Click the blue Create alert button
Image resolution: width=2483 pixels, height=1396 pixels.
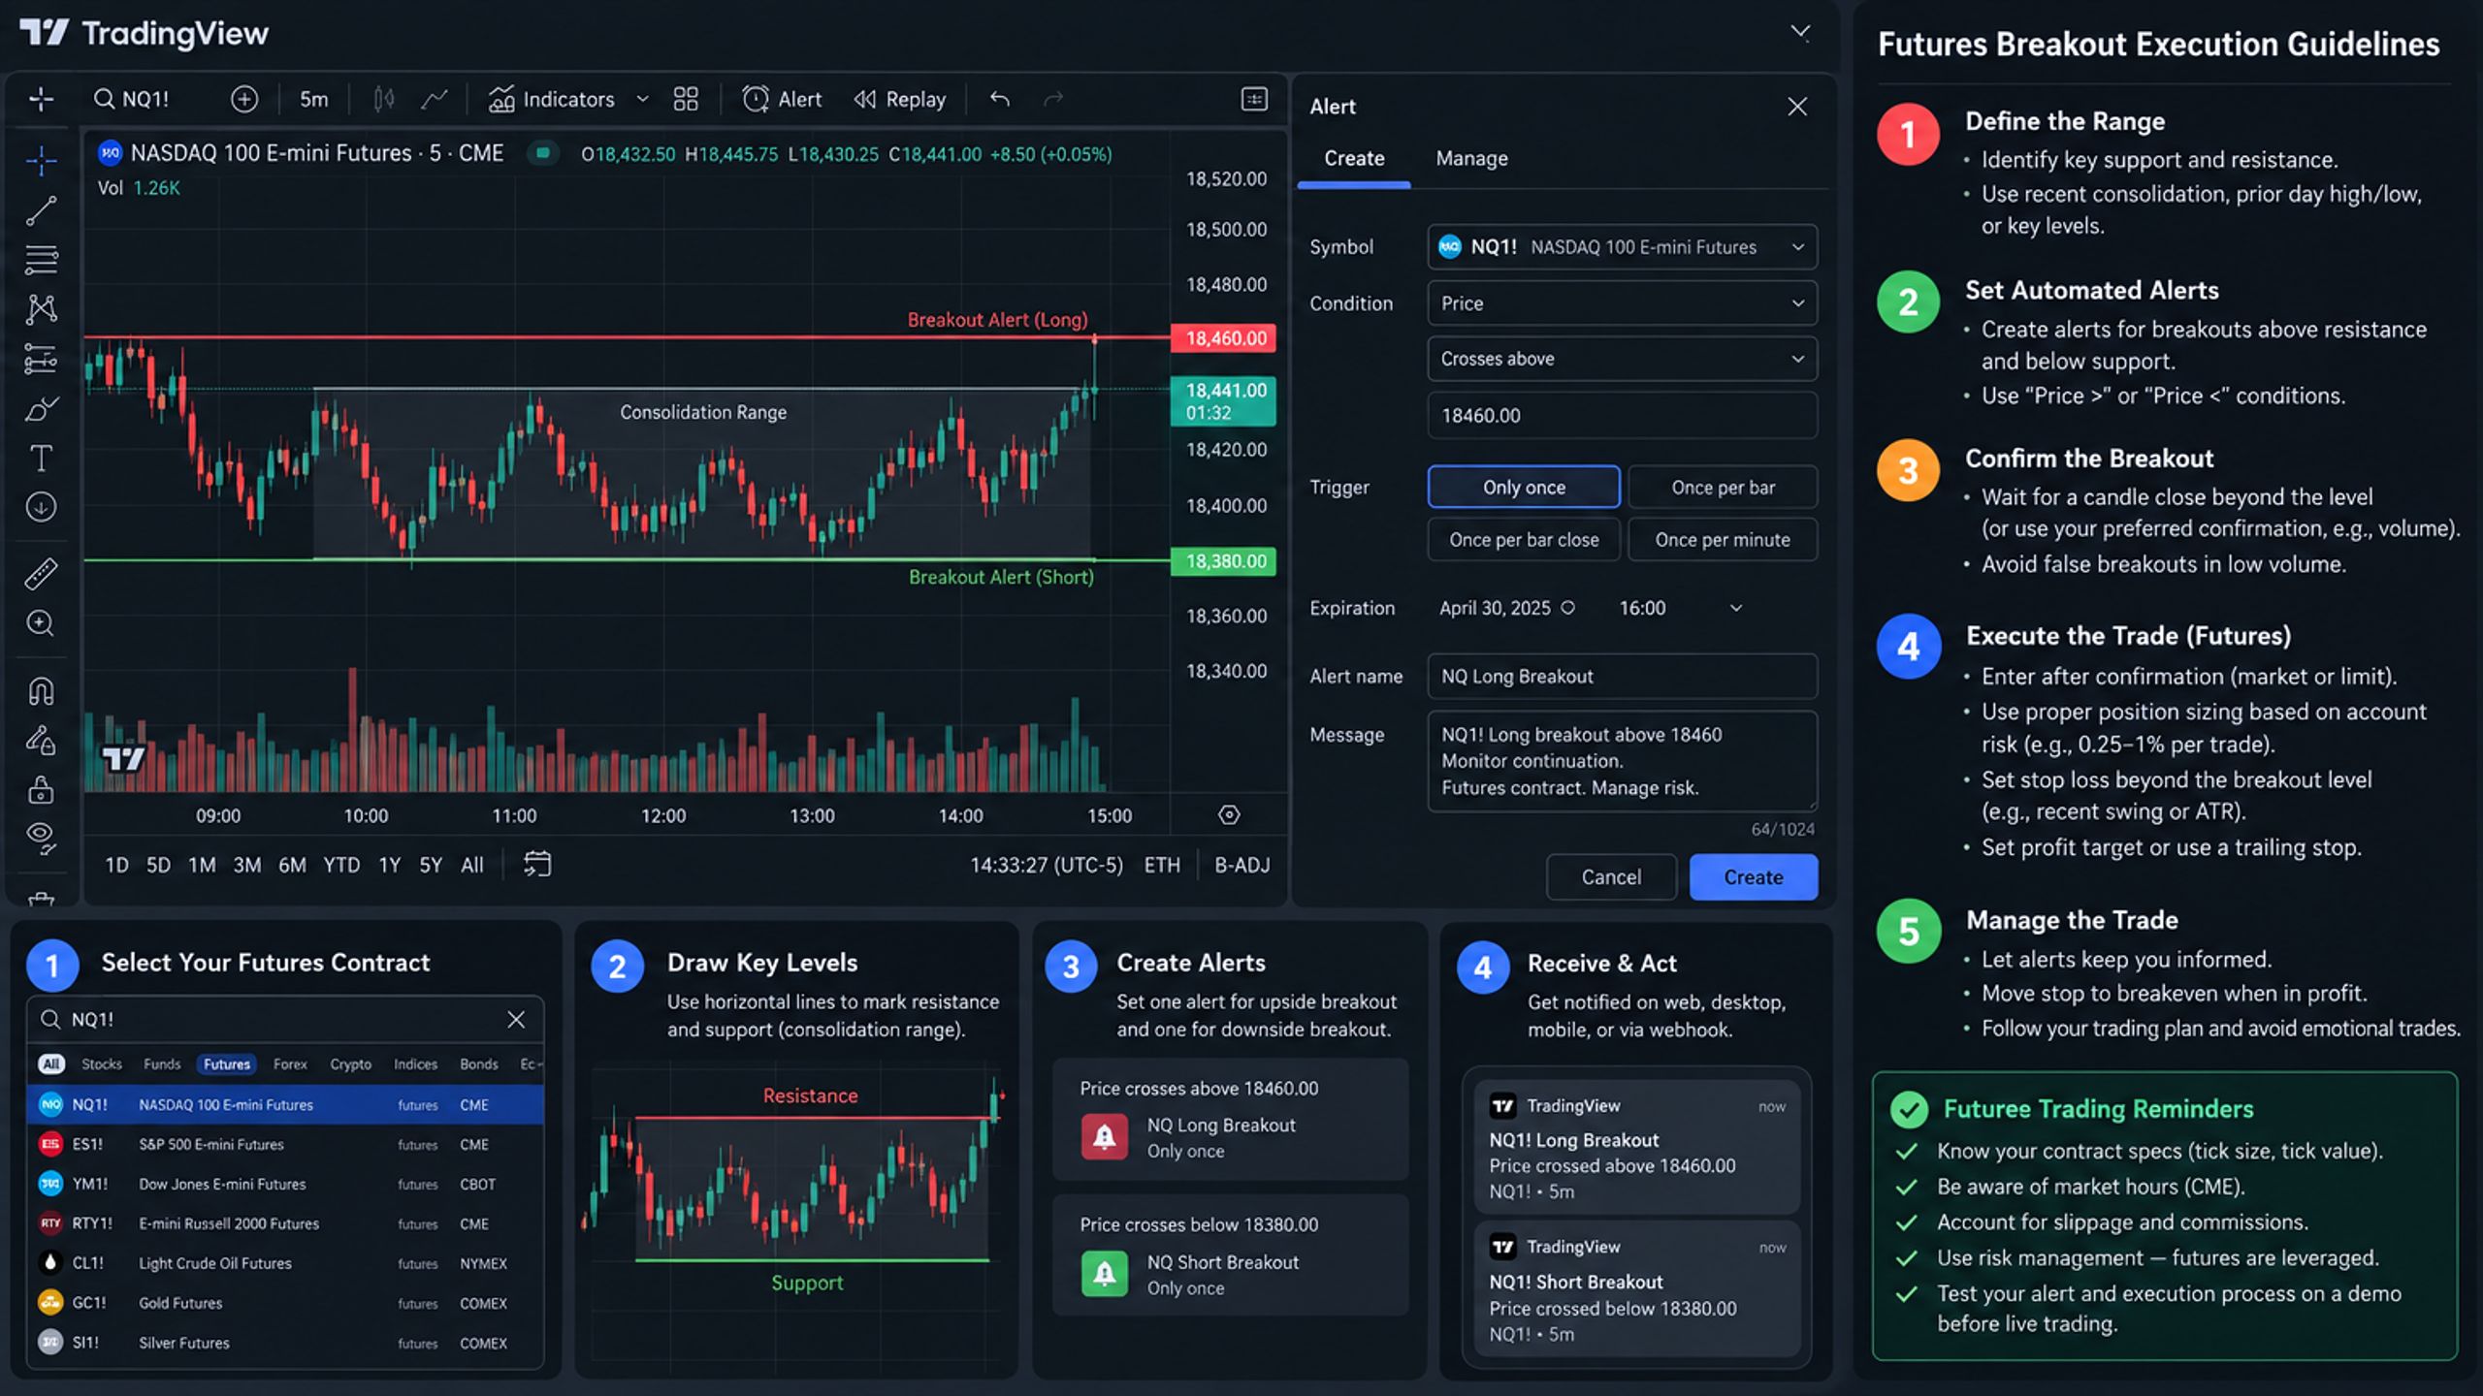1753,877
